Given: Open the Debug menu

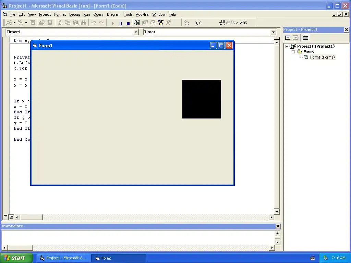Looking at the screenshot, I should pyautogui.click(x=74, y=14).
